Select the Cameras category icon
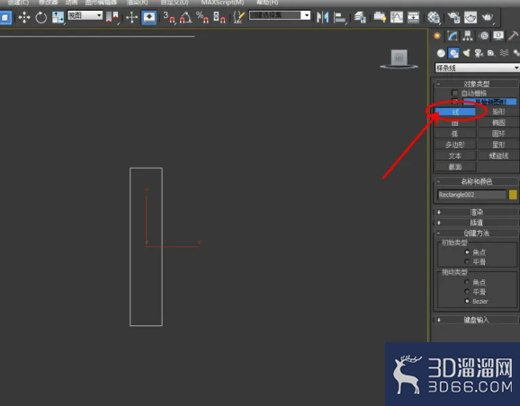The width and height of the screenshot is (520, 406). pyautogui.click(x=479, y=53)
